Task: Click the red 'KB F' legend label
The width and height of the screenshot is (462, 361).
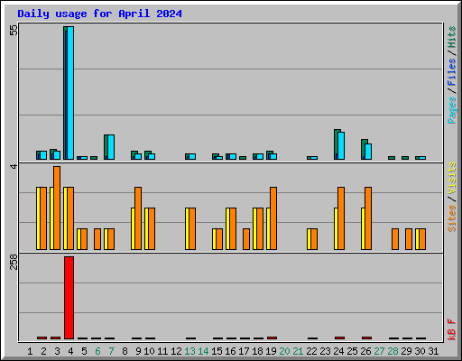Action: (x=452, y=329)
